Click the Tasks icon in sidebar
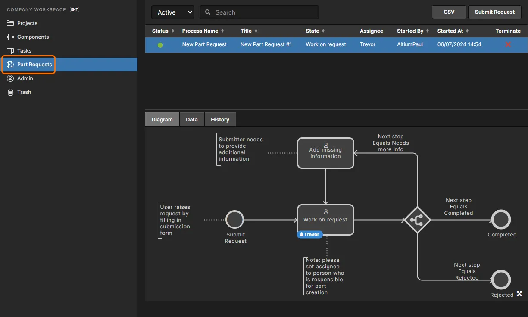This screenshot has width=528, height=317. click(10, 51)
